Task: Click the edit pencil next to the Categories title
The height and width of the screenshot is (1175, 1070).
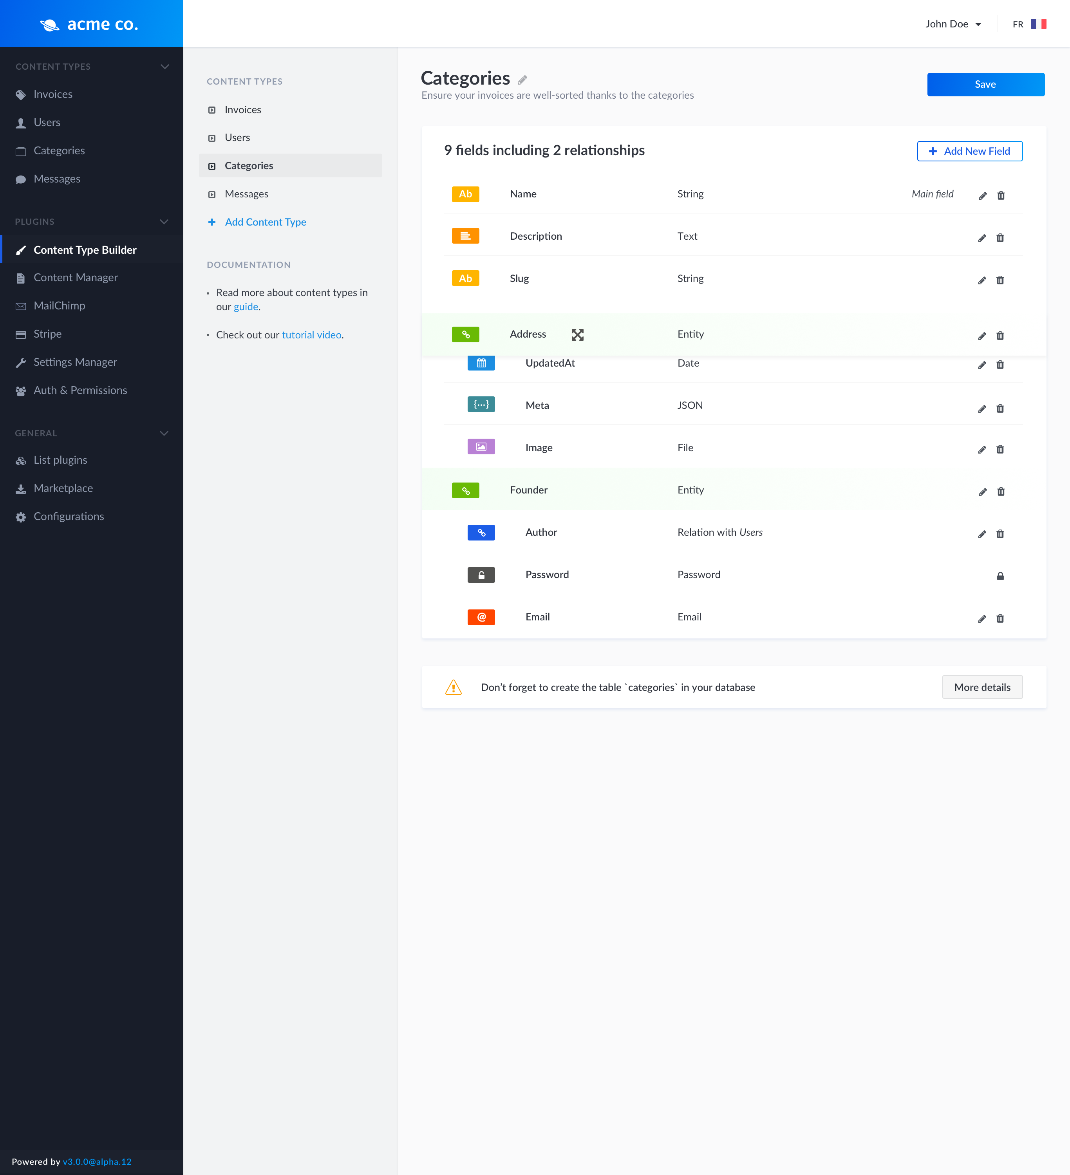Action: [522, 80]
